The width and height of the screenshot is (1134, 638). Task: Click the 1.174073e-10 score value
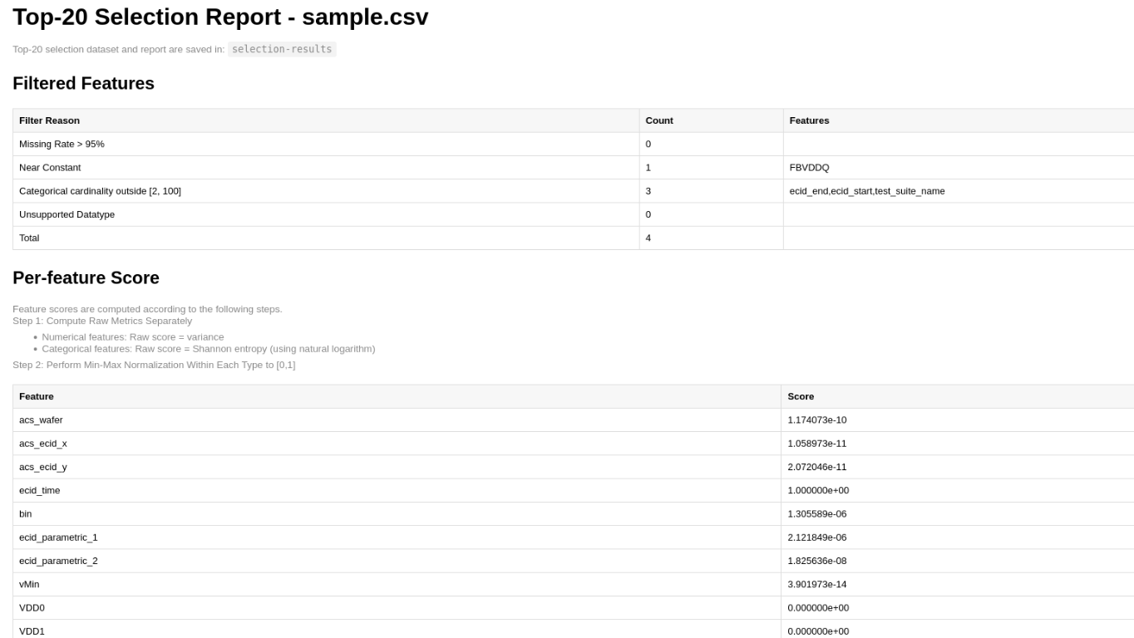coord(816,420)
